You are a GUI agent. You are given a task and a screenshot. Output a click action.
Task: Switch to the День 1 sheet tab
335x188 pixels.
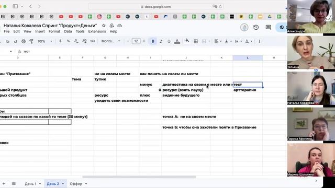click(x=30, y=184)
